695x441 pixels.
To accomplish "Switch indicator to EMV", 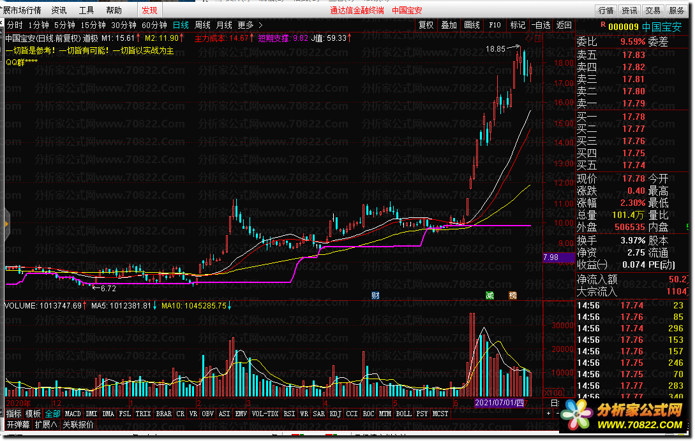I will click(241, 414).
